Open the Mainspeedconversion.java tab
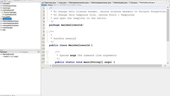Viewport: 170px width, 96px height. click(x=79, y=2)
